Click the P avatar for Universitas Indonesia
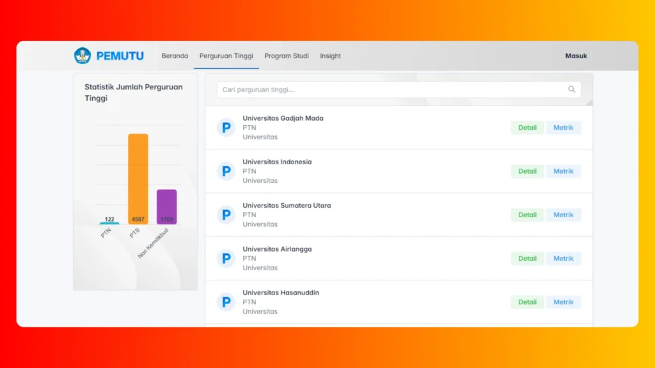 tap(226, 171)
